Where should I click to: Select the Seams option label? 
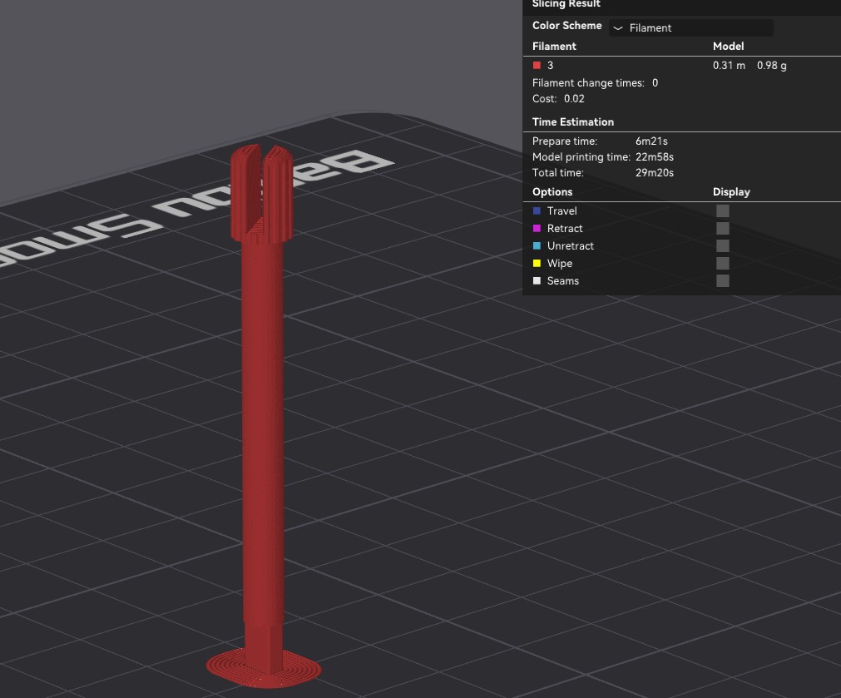562,281
